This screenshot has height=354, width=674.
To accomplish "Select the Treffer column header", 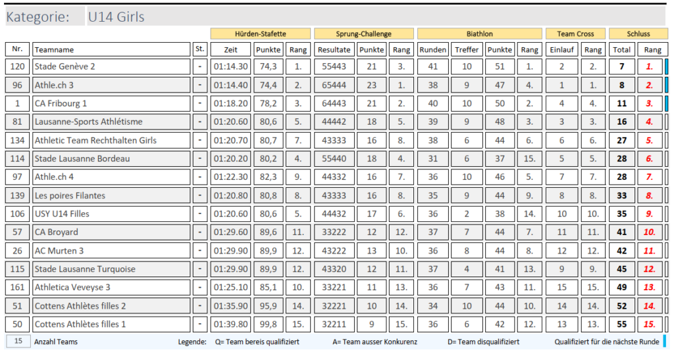I will 467,49.
